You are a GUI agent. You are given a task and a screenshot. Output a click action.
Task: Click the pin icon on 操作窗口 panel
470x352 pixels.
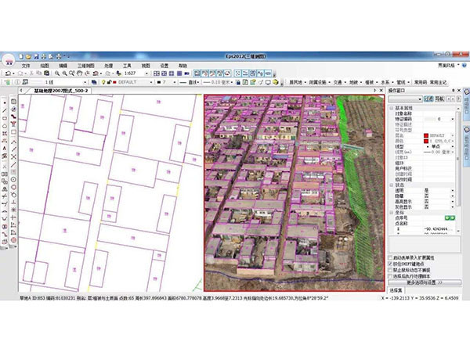pyautogui.click(x=453, y=91)
